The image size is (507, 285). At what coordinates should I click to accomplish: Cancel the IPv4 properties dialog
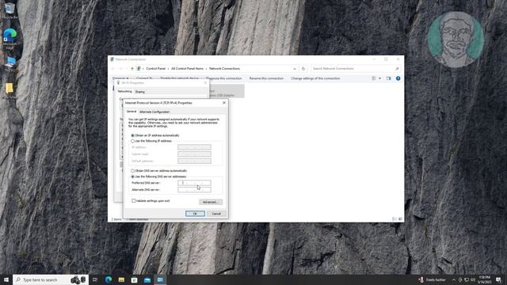(x=216, y=214)
